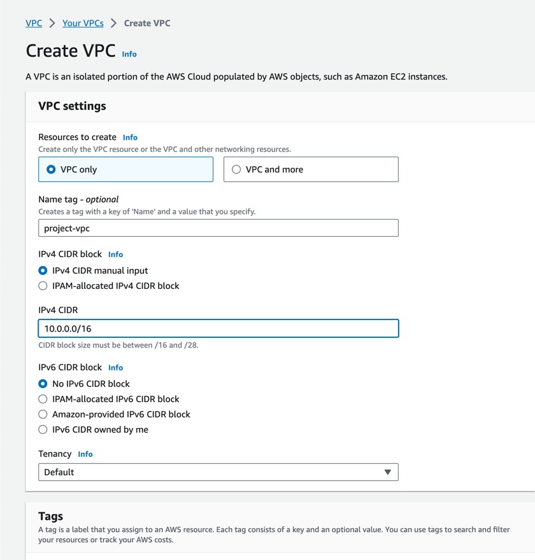This screenshot has height=560, width=535.
Task: Open Info link beside Tenancy
Action: click(x=85, y=454)
